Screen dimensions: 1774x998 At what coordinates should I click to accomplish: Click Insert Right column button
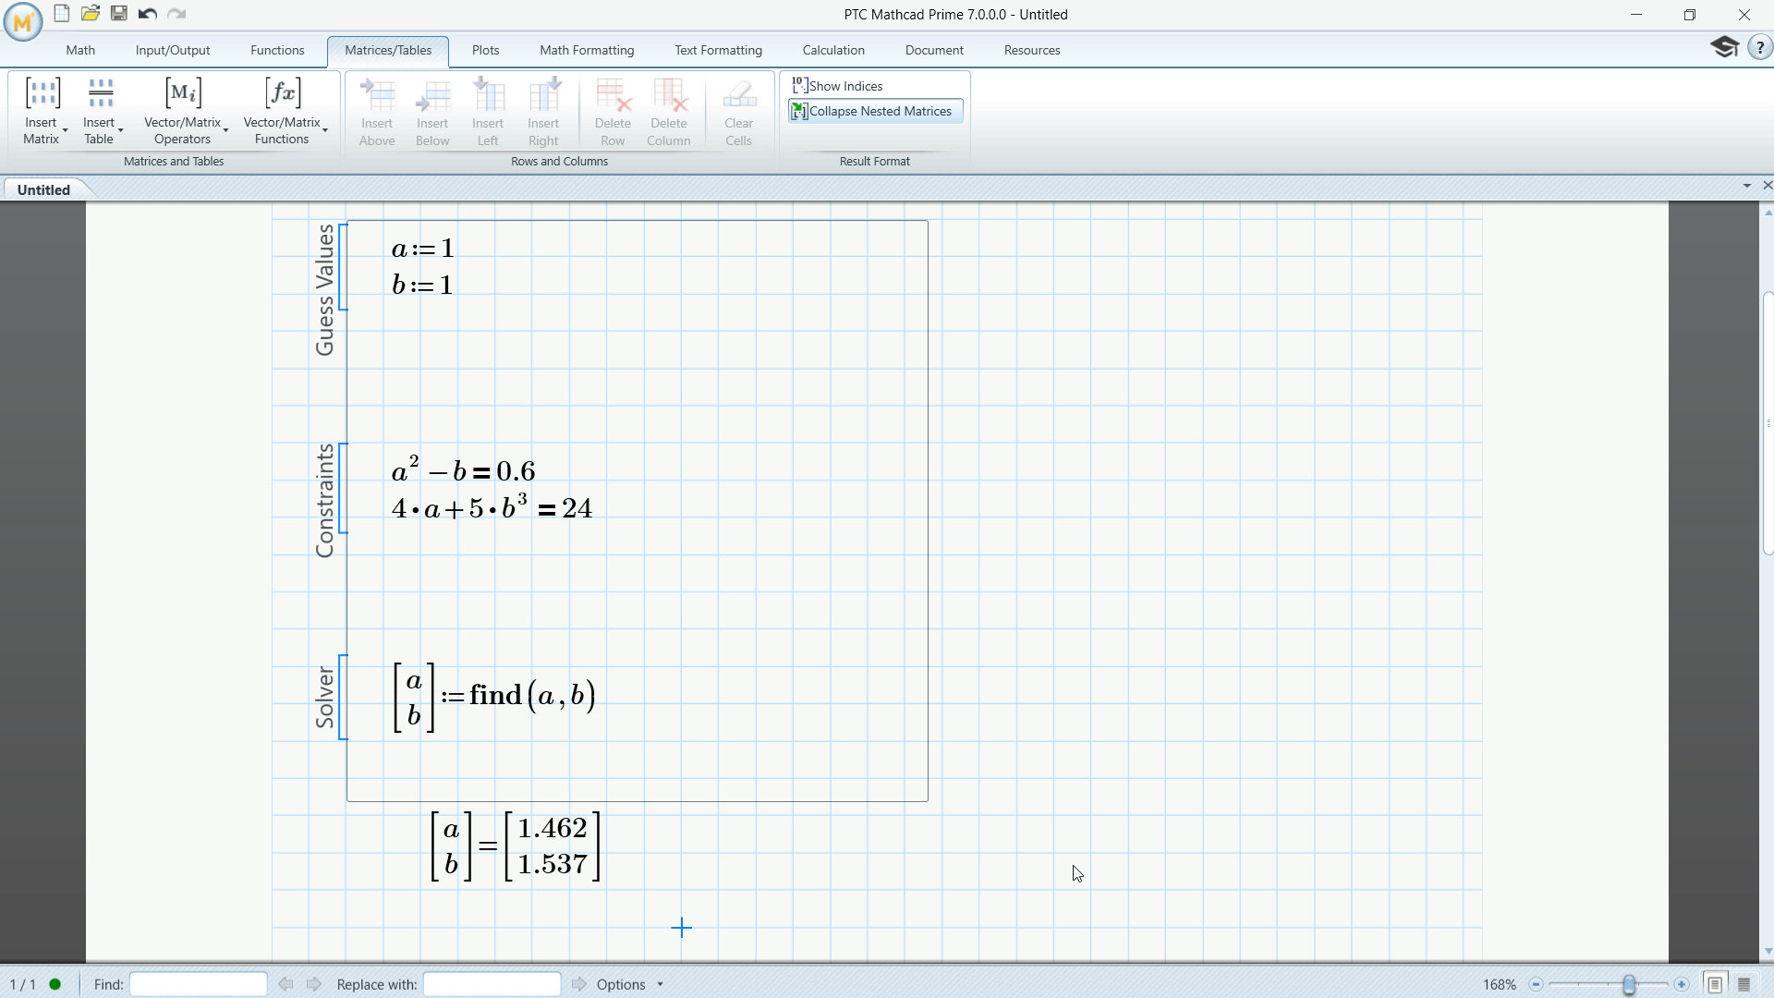click(543, 112)
